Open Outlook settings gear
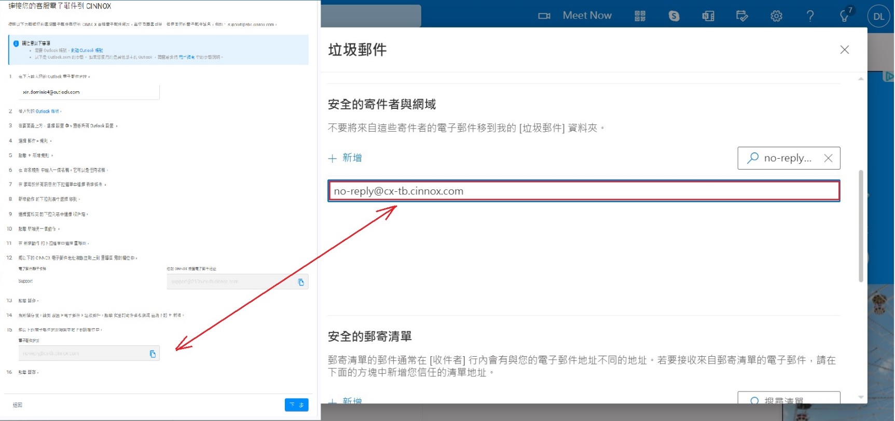Screen dimensions: 895x421 (776, 16)
